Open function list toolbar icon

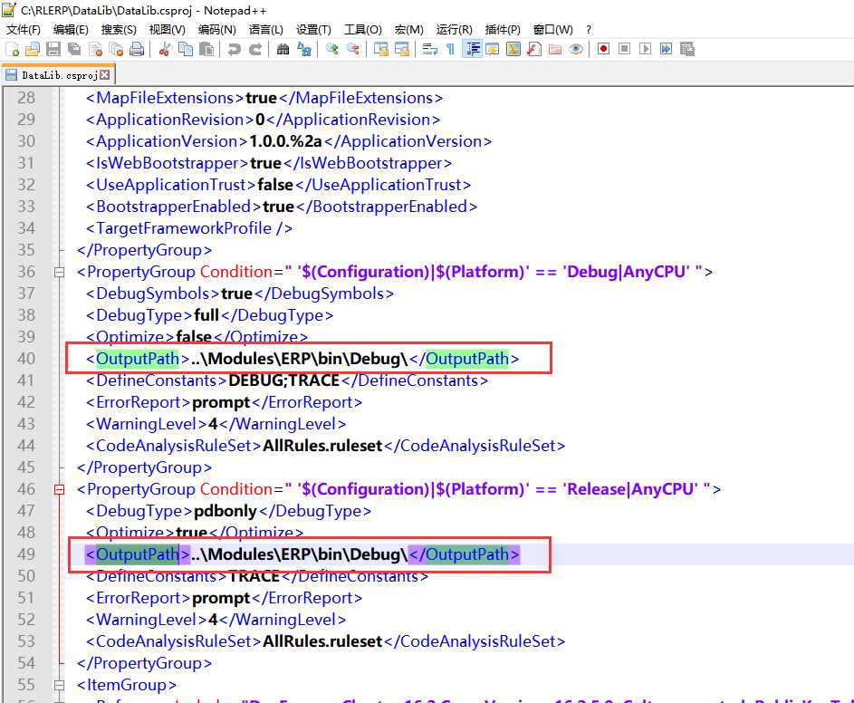(534, 50)
